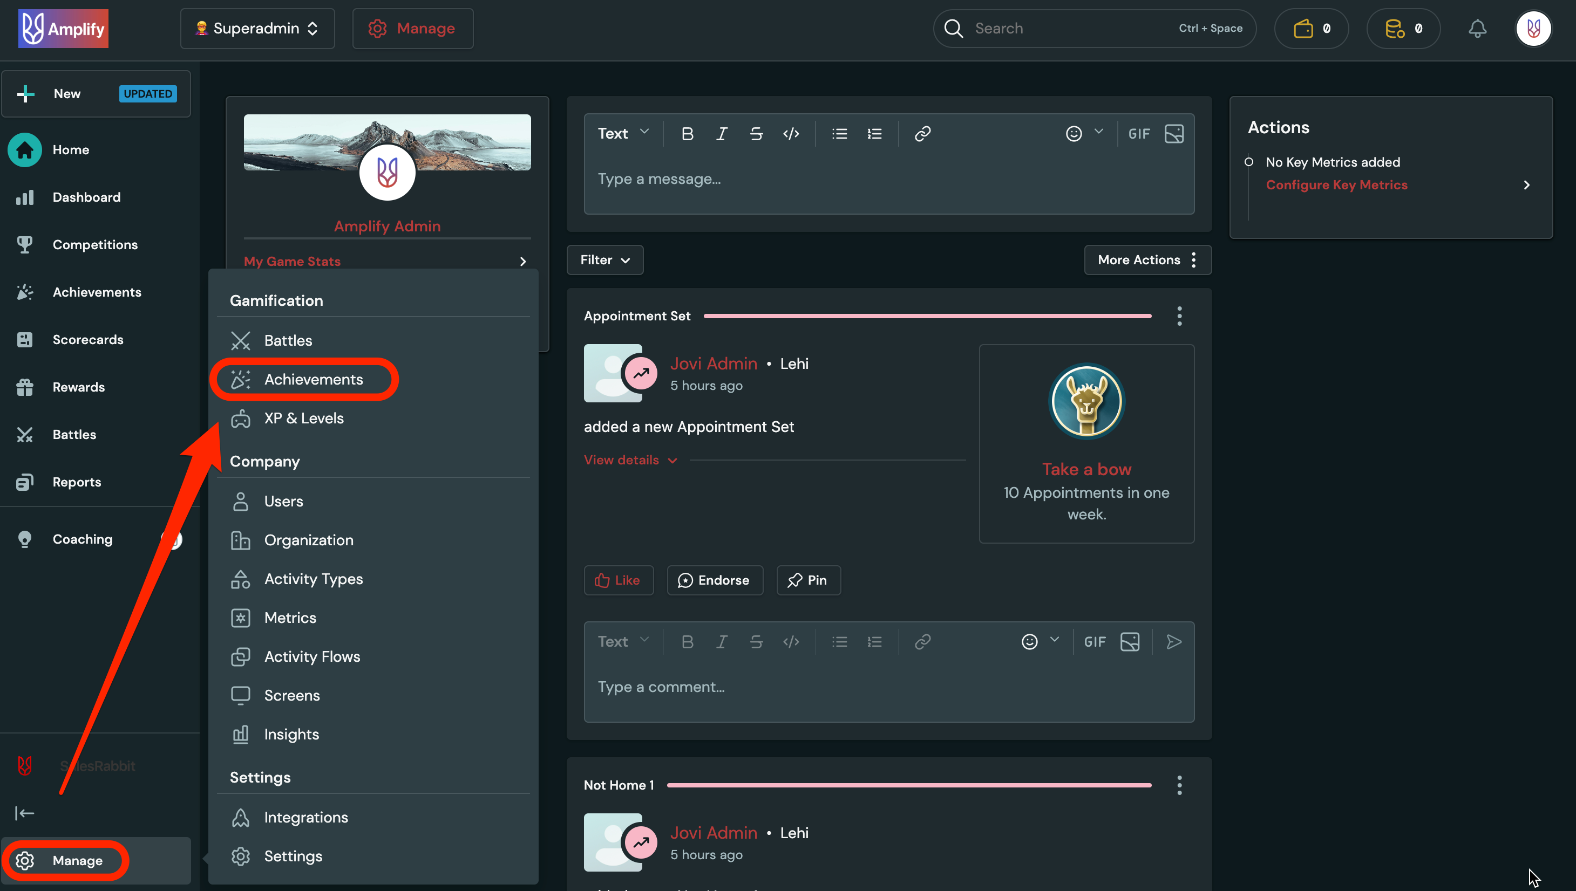Open Activity Flows in the Company menu
The width and height of the screenshot is (1576, 891).
tap(313, 656)
